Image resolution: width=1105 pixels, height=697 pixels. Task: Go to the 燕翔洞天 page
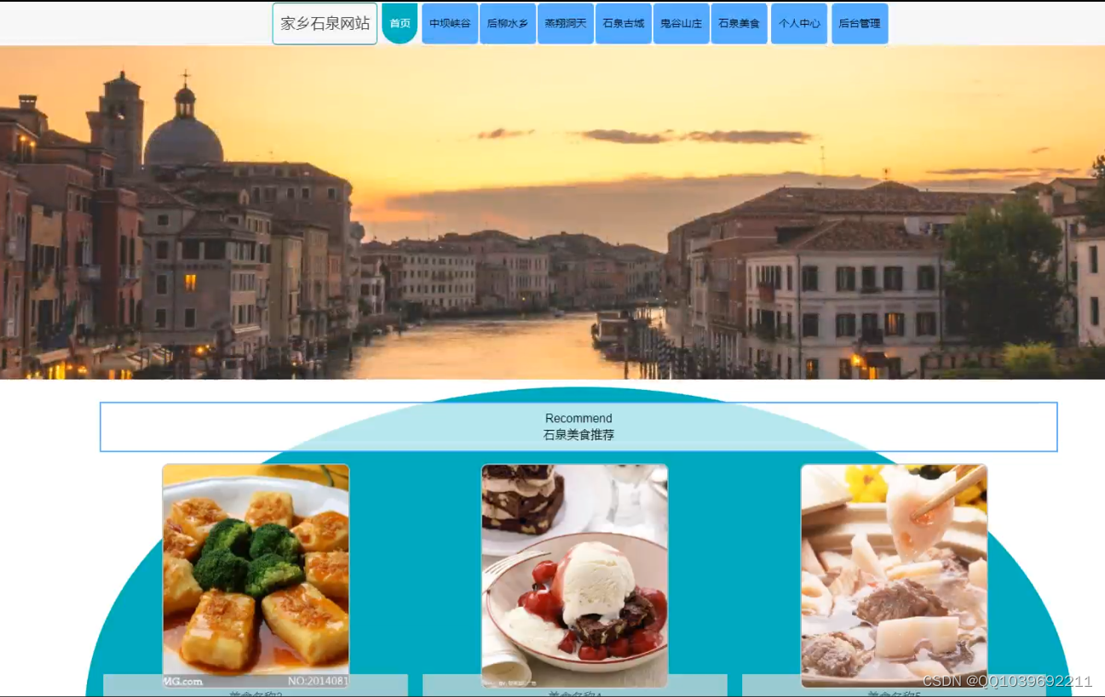pyautogui.click(x=566, y=24)
